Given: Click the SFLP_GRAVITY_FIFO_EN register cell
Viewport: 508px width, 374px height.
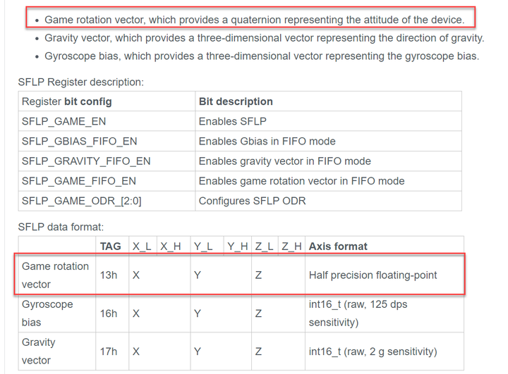Looking at the screenshot, I should point(85,161).
